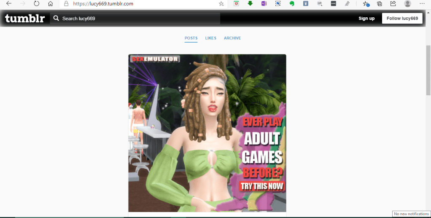Open the Favorites list icon
Viewport: 431px width, 218px height.
tap(366, 4)
